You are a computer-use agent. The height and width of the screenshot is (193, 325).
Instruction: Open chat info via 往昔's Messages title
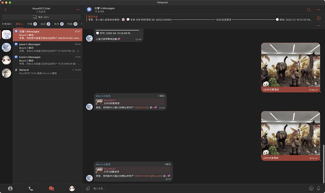105,8
